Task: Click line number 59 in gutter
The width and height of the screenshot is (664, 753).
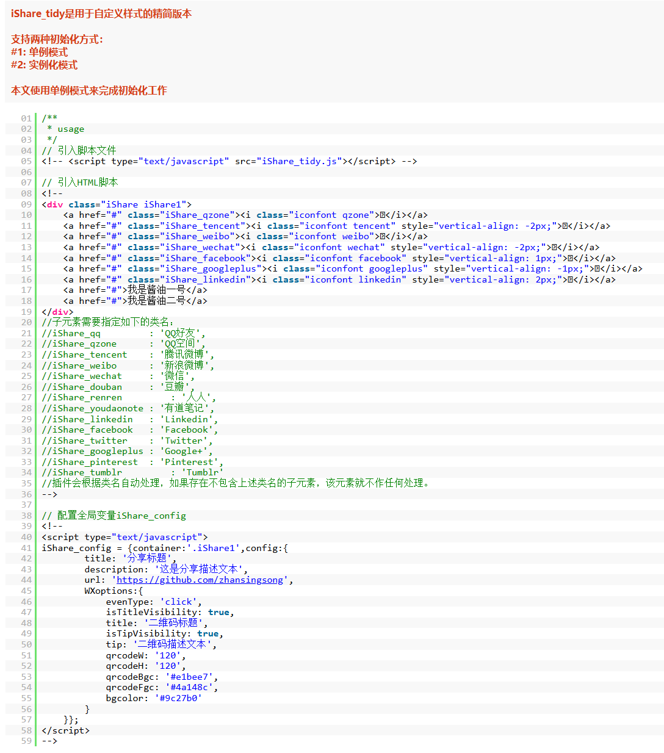Action: (x=26, y=741)
